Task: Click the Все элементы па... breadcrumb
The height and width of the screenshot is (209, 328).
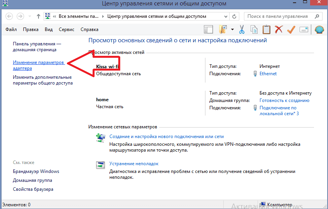Action: coord(79,16)
